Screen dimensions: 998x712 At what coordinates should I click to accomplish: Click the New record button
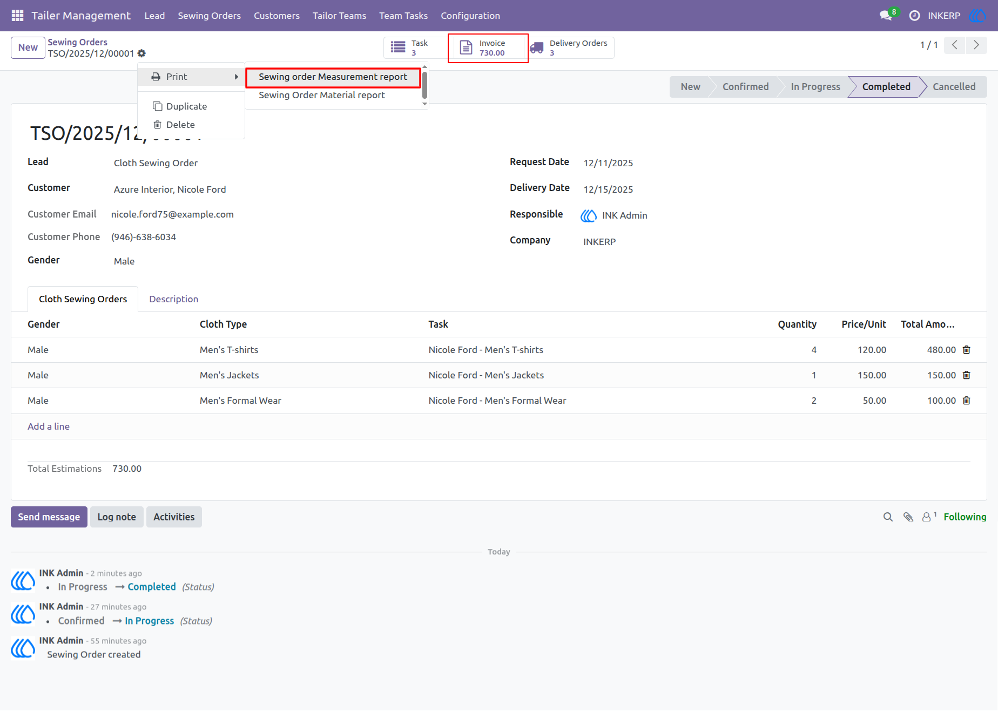(x=28, y=48)
